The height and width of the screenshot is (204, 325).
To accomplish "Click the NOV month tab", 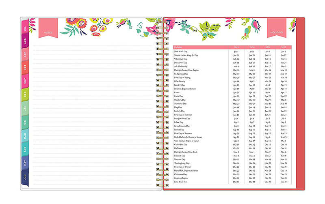I will pyautogui.click(x=25, y=82).
